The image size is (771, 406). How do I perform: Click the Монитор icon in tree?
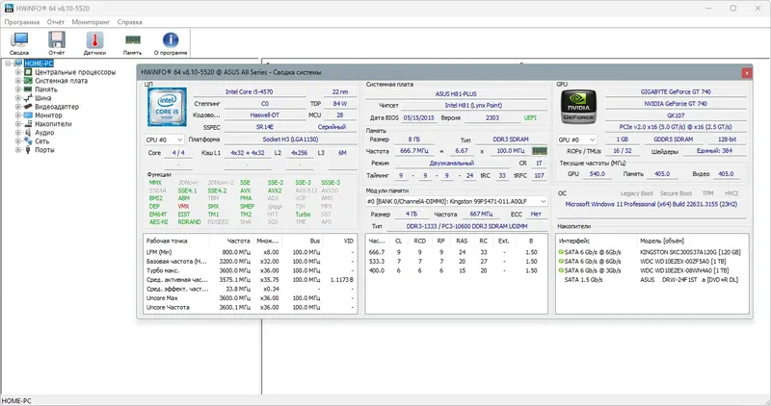[x=28, y=114]
